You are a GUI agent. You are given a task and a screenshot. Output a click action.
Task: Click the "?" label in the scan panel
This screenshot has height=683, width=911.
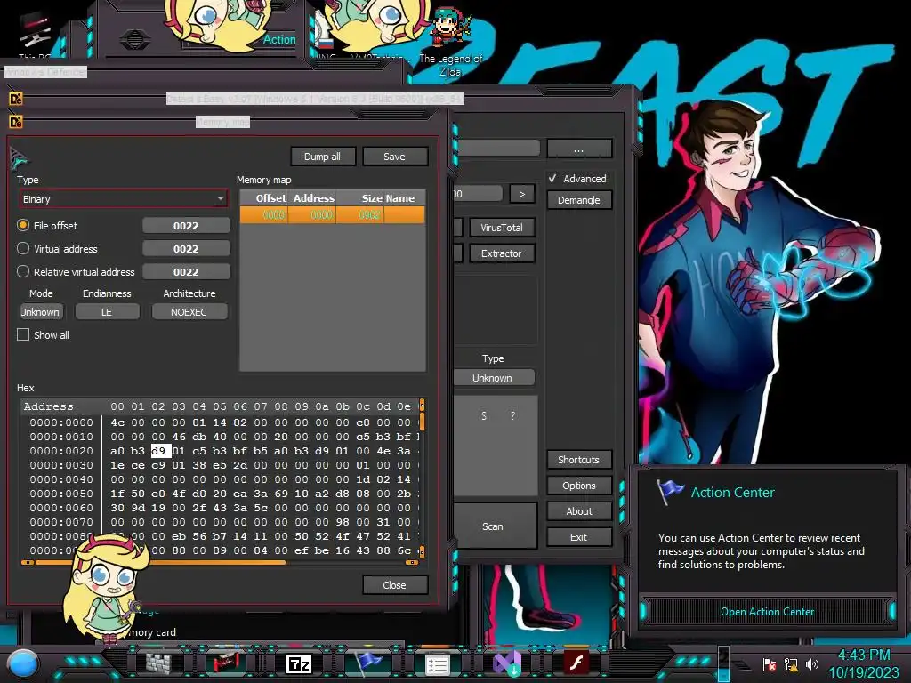[512, 416]
